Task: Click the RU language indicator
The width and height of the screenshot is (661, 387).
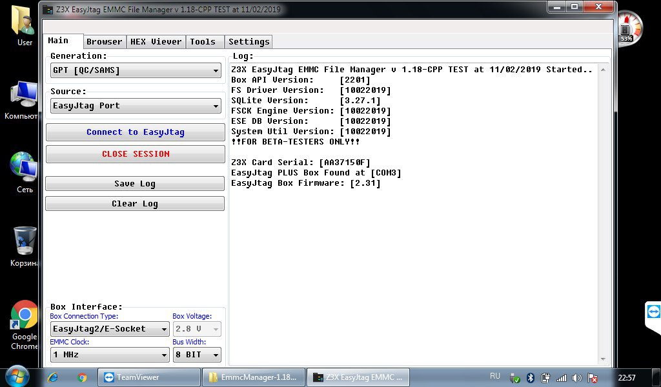Action: point(495,376)
